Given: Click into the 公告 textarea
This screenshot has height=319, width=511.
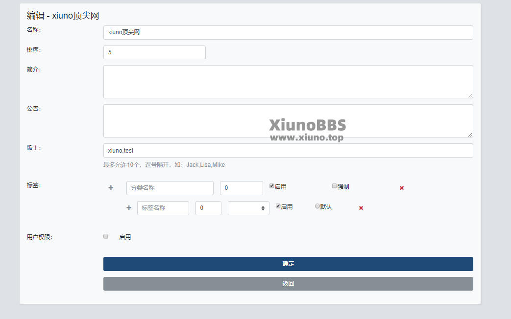Looking at the screenshot, I should click(x=288, y=121).
